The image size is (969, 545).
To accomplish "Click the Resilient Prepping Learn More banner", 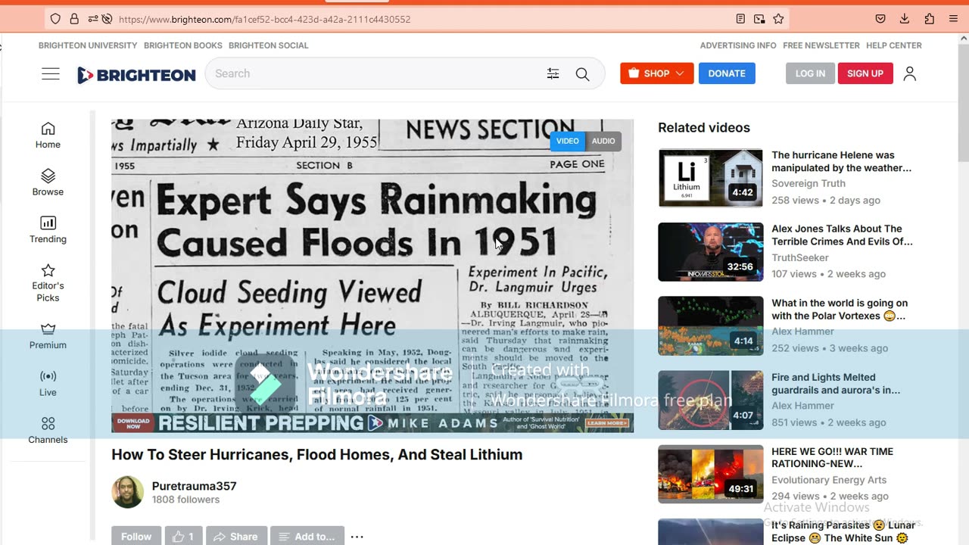I will click(372, 423).
